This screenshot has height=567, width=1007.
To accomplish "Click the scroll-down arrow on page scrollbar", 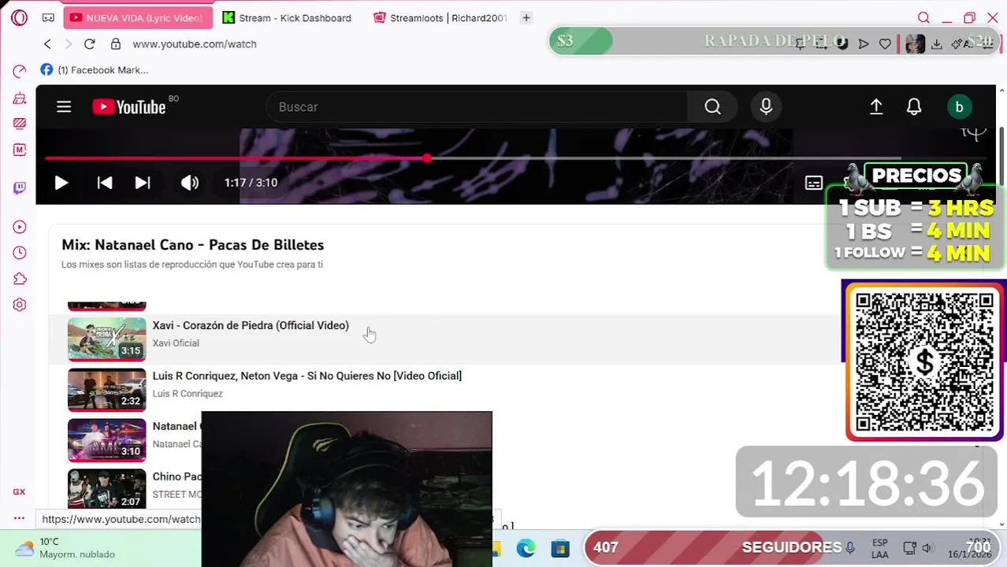I will (x=1001, y=524).
